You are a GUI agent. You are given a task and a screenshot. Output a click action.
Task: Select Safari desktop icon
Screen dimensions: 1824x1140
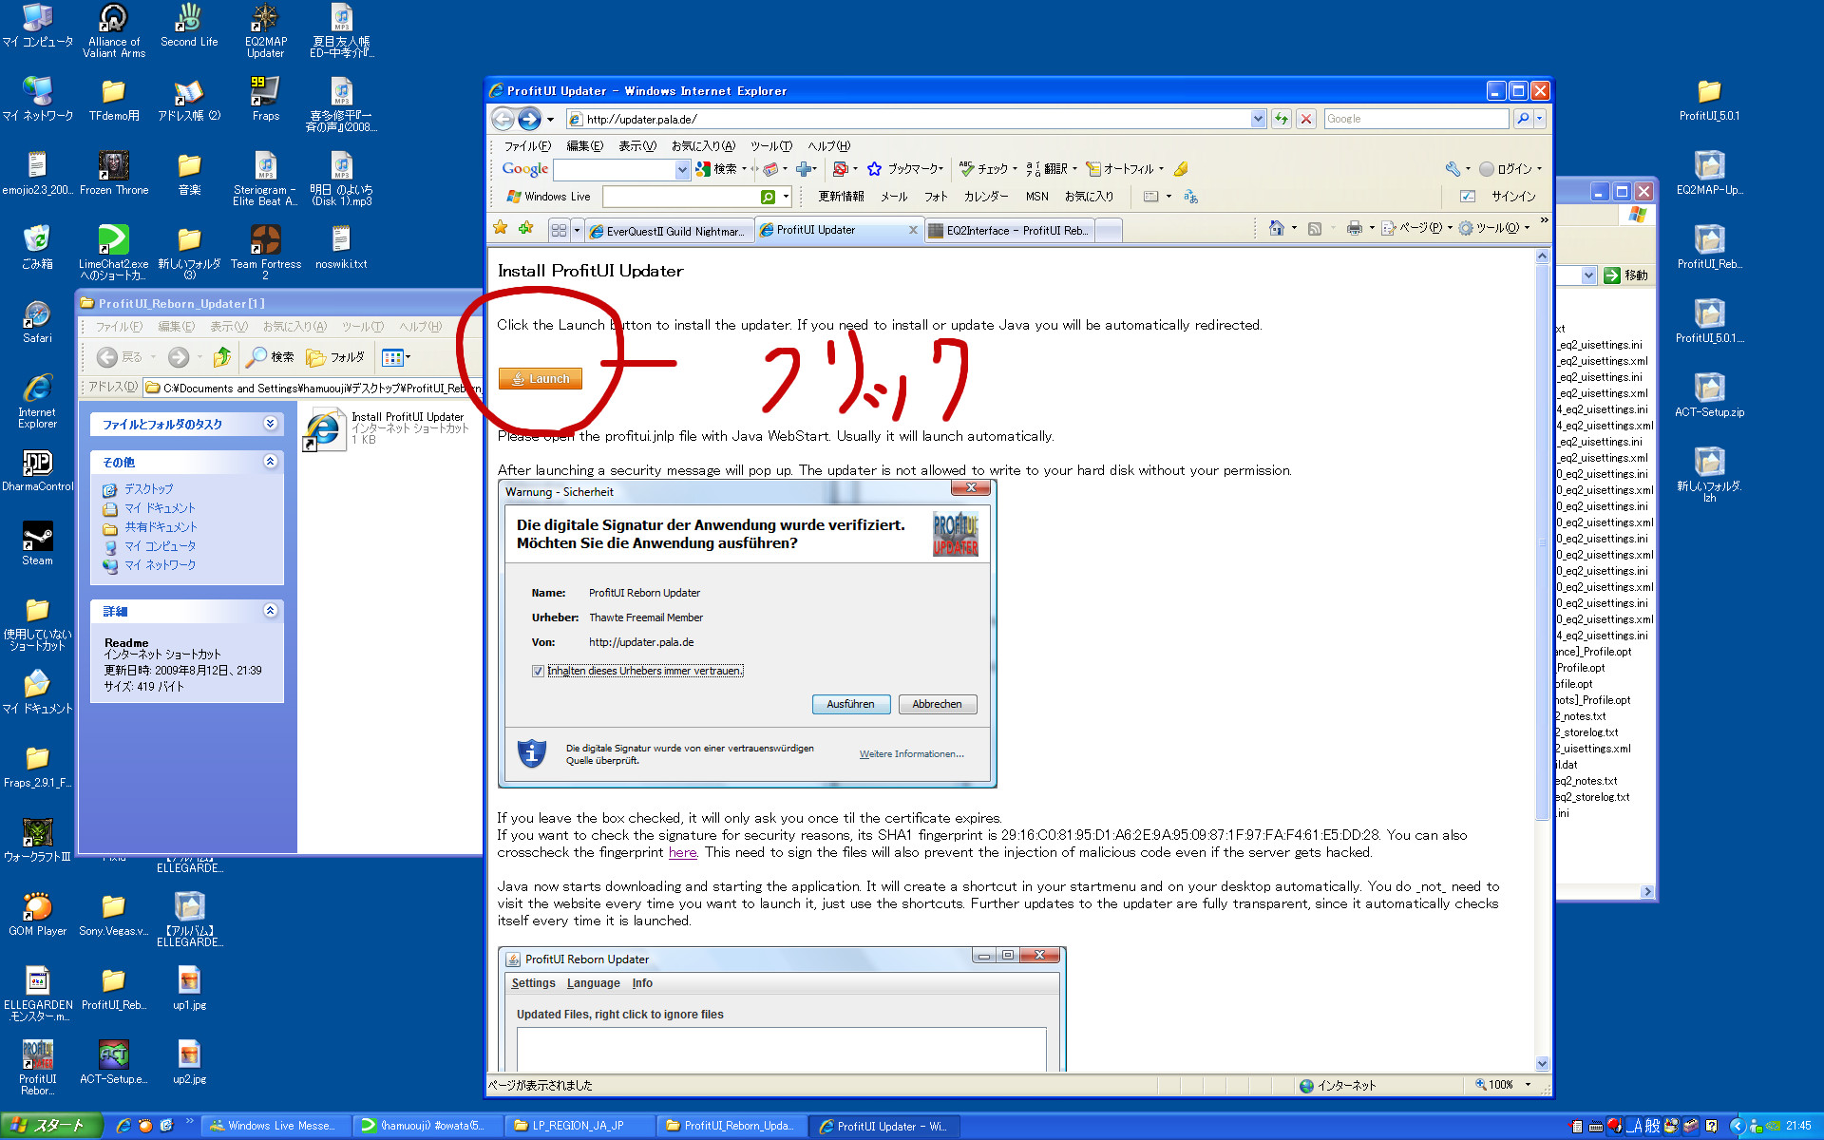[37, 322]
